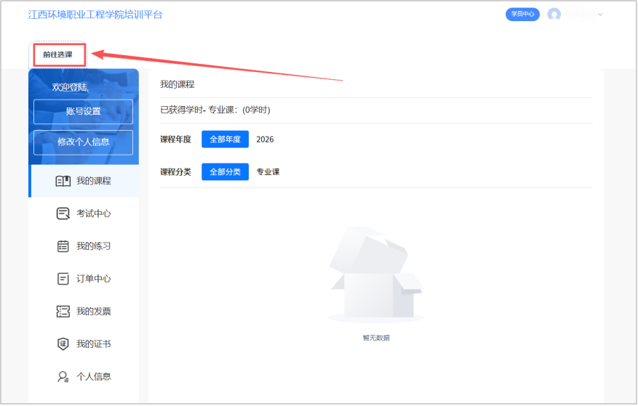
Task: Click the 我的发票 ticket icon
Action: 63,312
